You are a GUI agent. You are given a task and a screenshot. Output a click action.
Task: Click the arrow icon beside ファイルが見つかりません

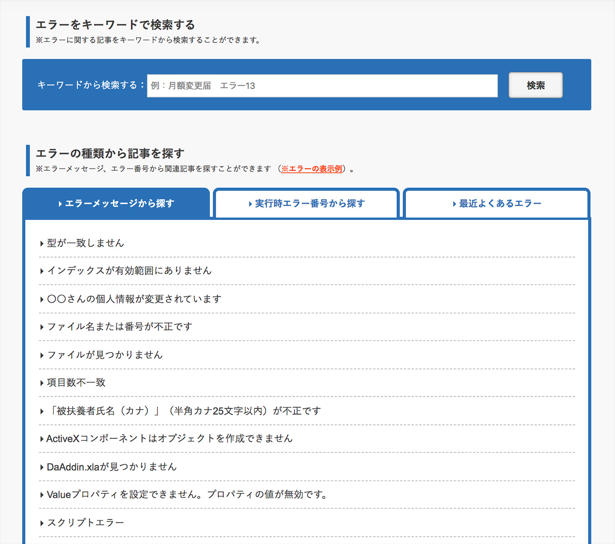42,355
